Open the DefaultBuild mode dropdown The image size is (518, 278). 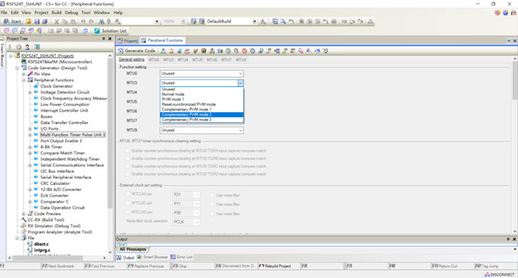[254, 21]
